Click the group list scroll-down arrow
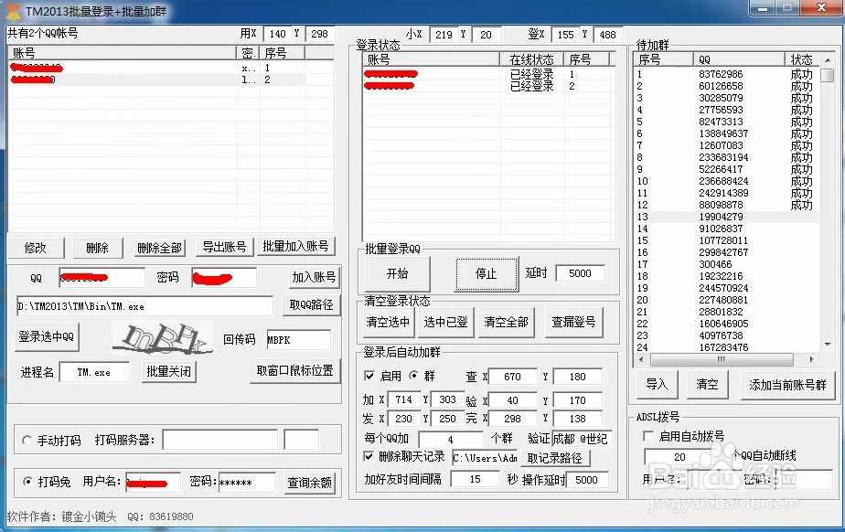Screen dimensions: 845x532 (828, 344)
